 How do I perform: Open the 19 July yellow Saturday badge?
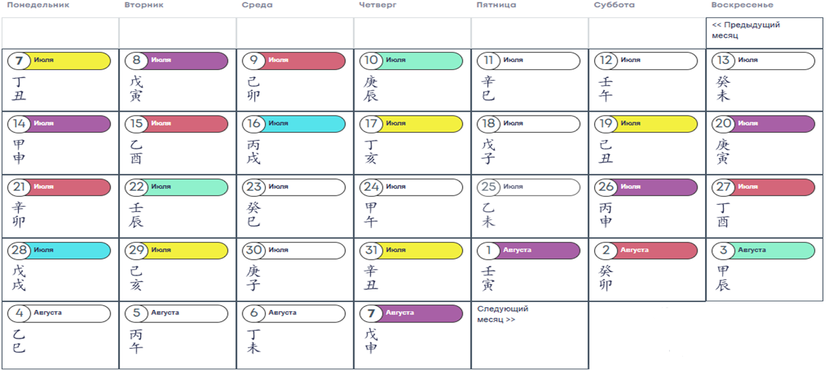(x=646, y=124)
